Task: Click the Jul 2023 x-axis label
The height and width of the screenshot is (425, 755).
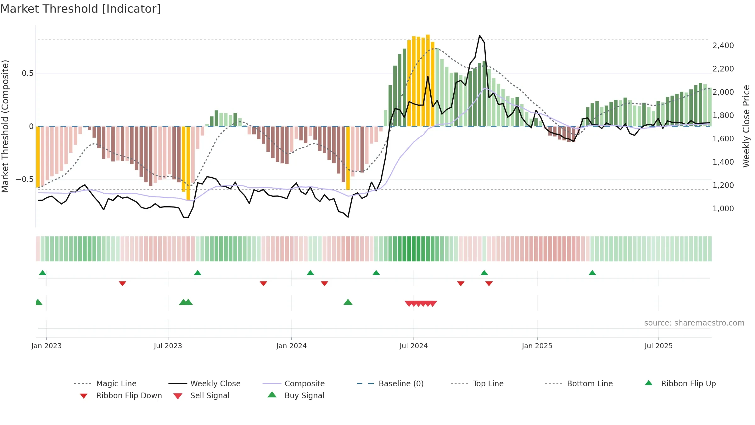Action: (x=168, y=346)
